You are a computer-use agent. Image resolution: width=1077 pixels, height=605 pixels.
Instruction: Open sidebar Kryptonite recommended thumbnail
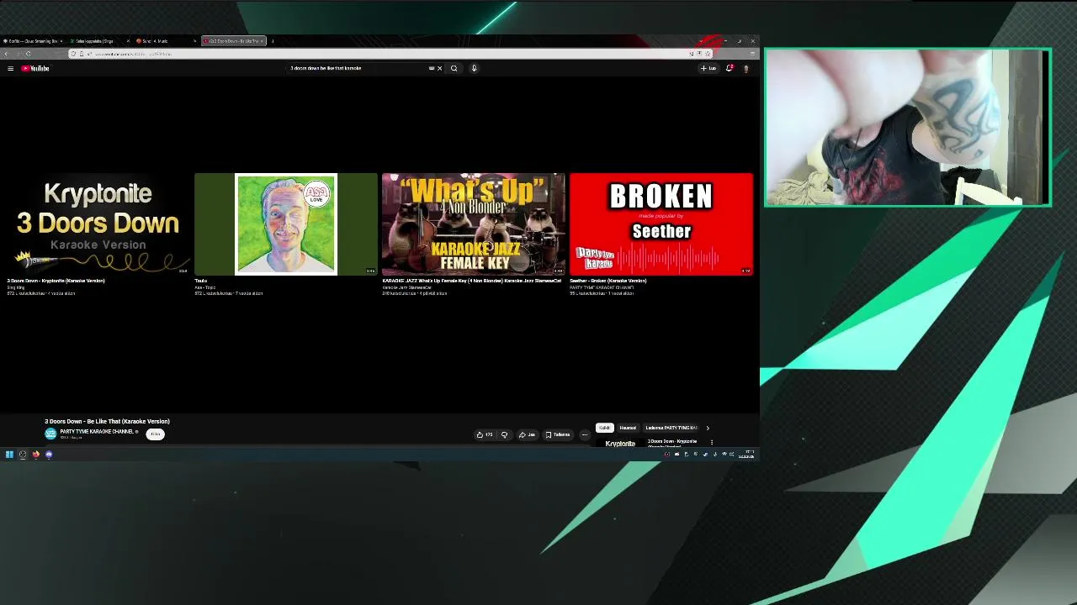coord(620,443)
